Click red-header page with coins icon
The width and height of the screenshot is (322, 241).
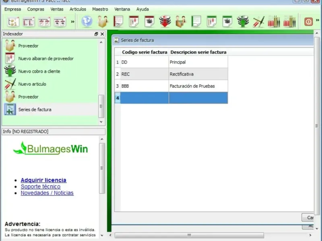click(x=149, y=22)
